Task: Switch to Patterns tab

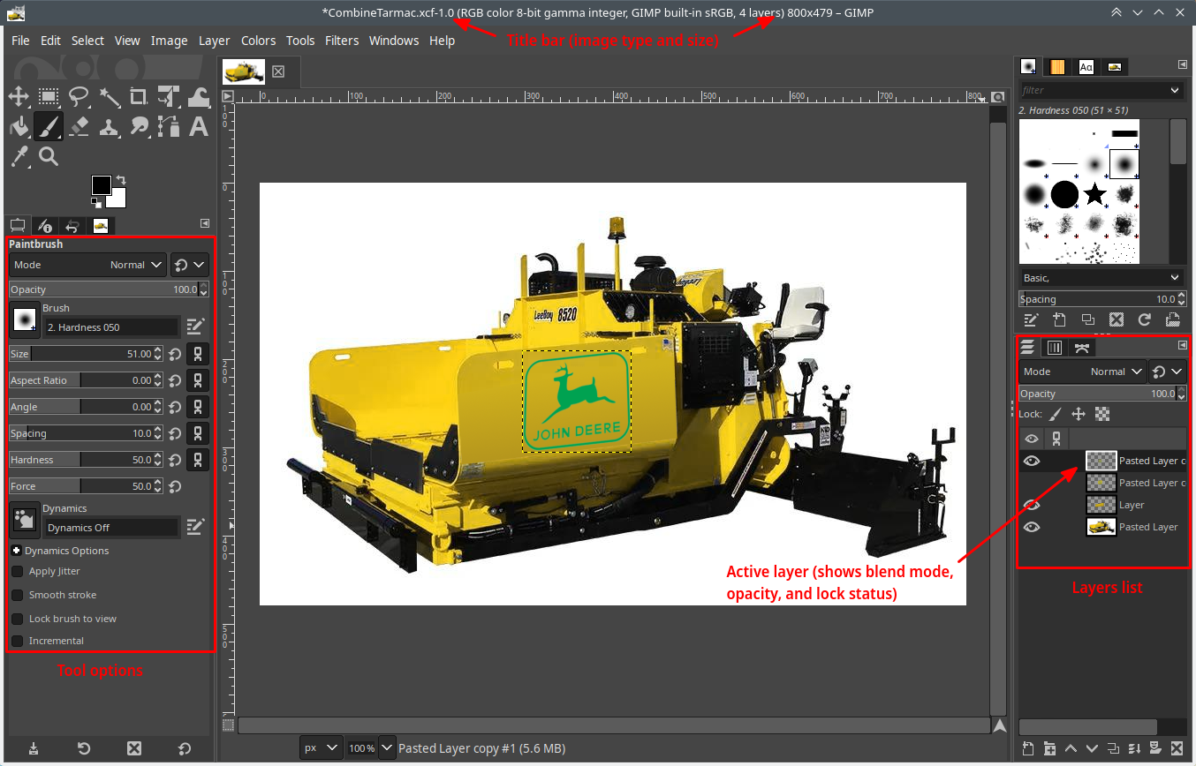Action: (x=1057, y=67)
